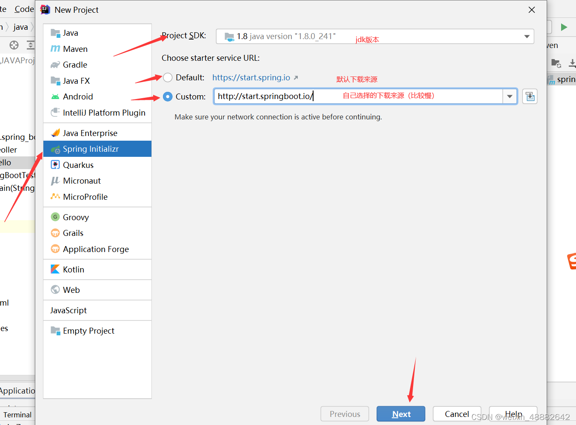Viewport: 576px width, 425px height.
Task: Select JavaScript project type
Action: tap(97, 310)
